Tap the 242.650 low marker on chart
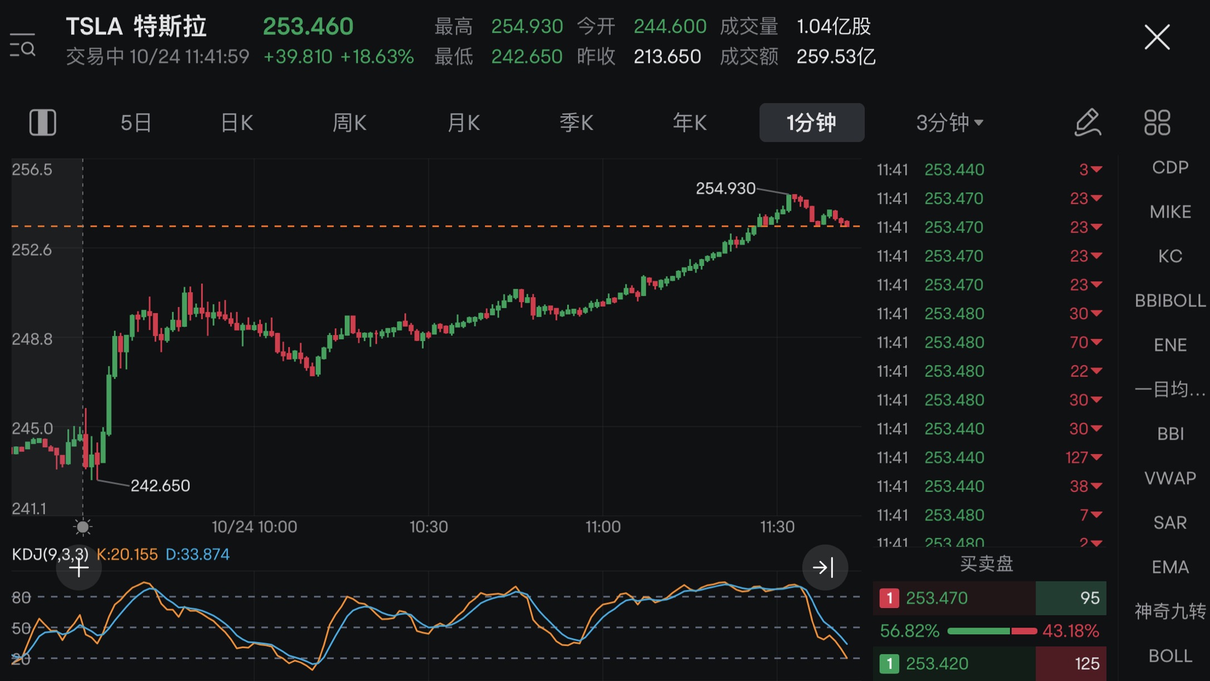The height and width of the screenshot is (681, 1210). [x=160, y=486]
